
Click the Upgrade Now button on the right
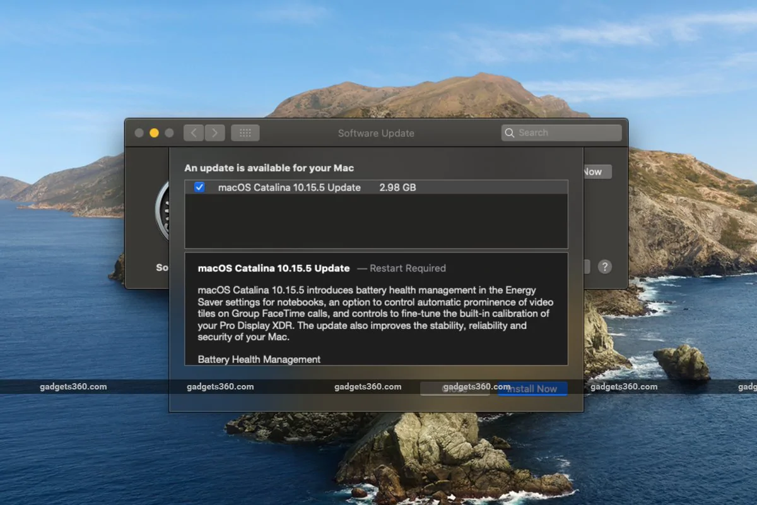pos(597,171)
